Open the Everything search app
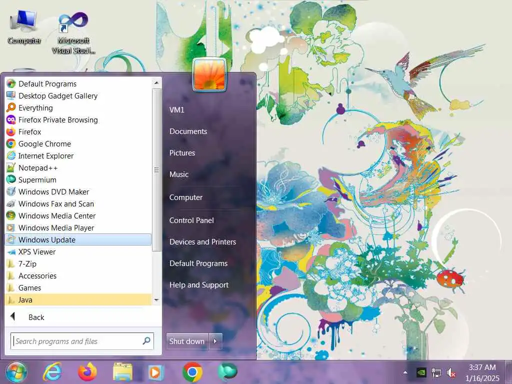 pos(78,108)
